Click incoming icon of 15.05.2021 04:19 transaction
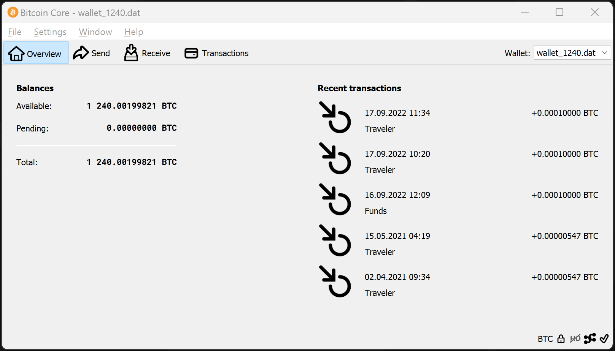 [x=335, y=240]
